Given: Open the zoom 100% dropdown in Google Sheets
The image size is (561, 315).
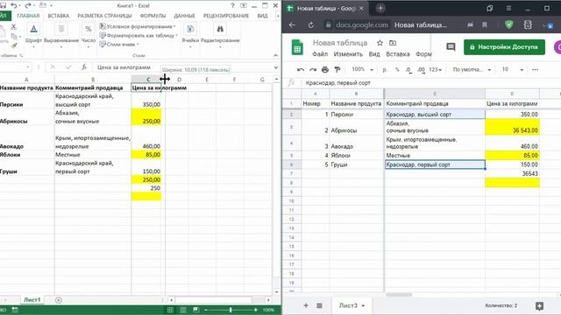Looking at the screenshot, I should (x=362, y=69).
